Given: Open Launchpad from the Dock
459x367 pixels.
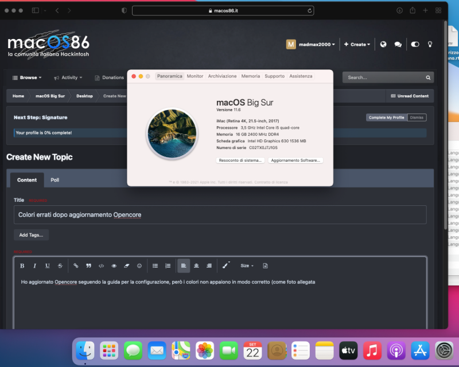Looking at the screenshot, I should (109, 350).
